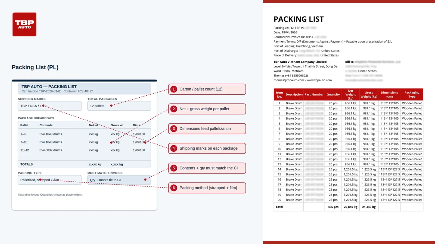Screen dimensions: 435x244
Task: Click the shipping marks field 'TBP / USA / 1-12'
Action: pos(49,106)
